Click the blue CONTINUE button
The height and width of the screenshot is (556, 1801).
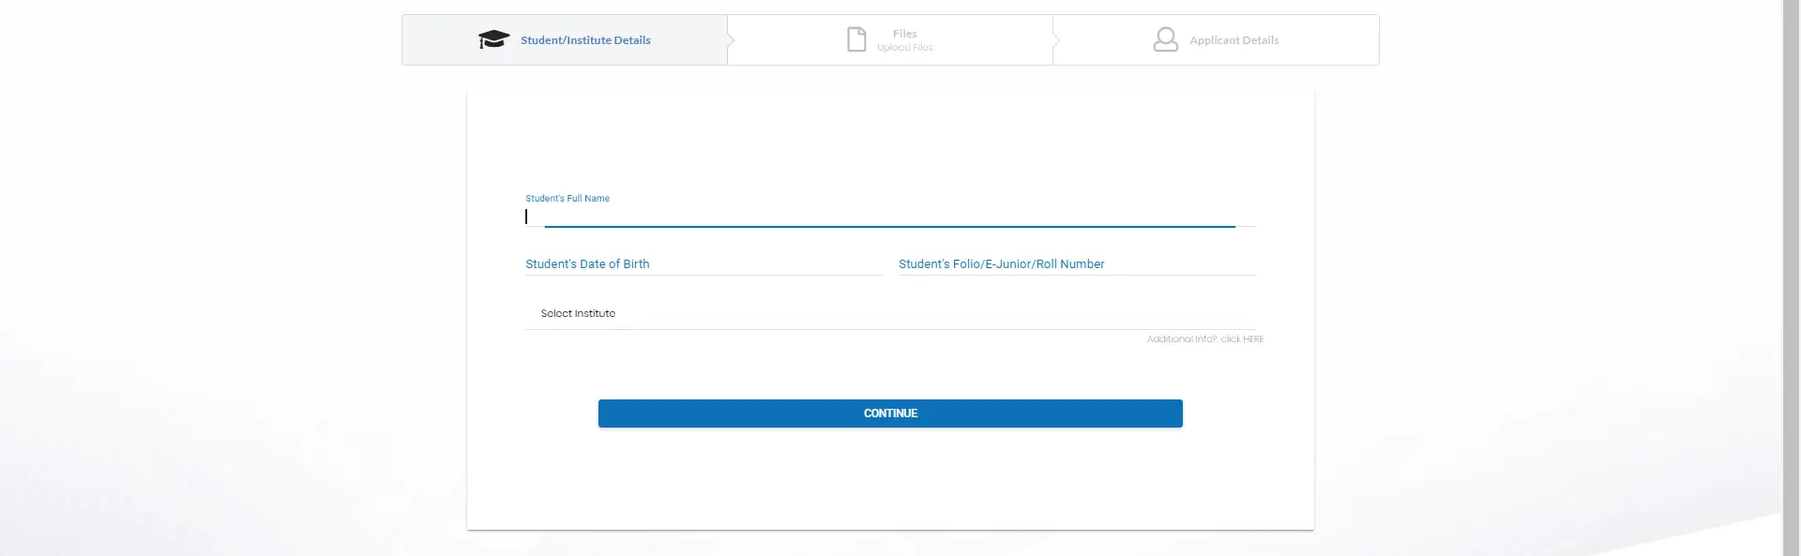[890, 413]
